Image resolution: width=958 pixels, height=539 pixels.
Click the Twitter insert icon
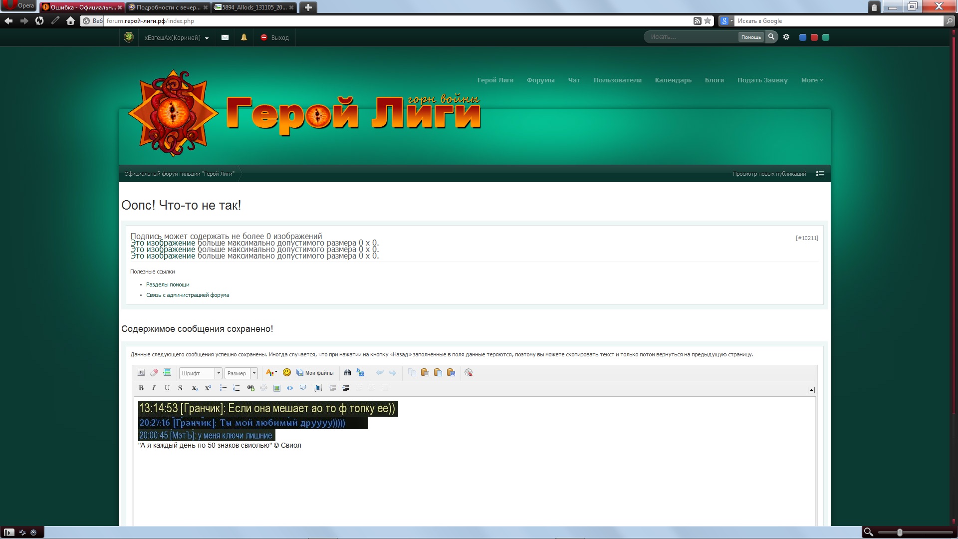click(x=318, y=388)
